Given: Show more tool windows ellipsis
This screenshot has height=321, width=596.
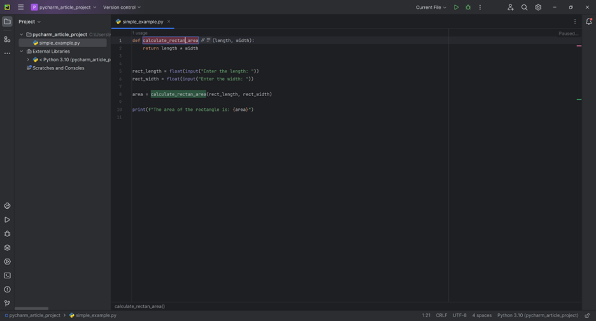Looking at the screenshot, I should (x=7, y=53).
